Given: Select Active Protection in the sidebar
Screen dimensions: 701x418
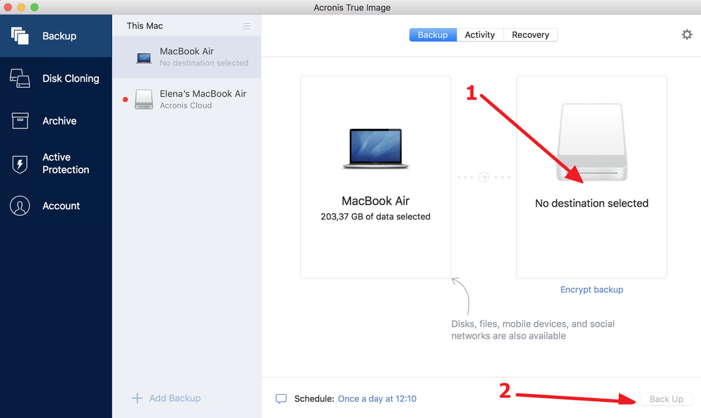Looking at the screenshot, I should [56, 163].
